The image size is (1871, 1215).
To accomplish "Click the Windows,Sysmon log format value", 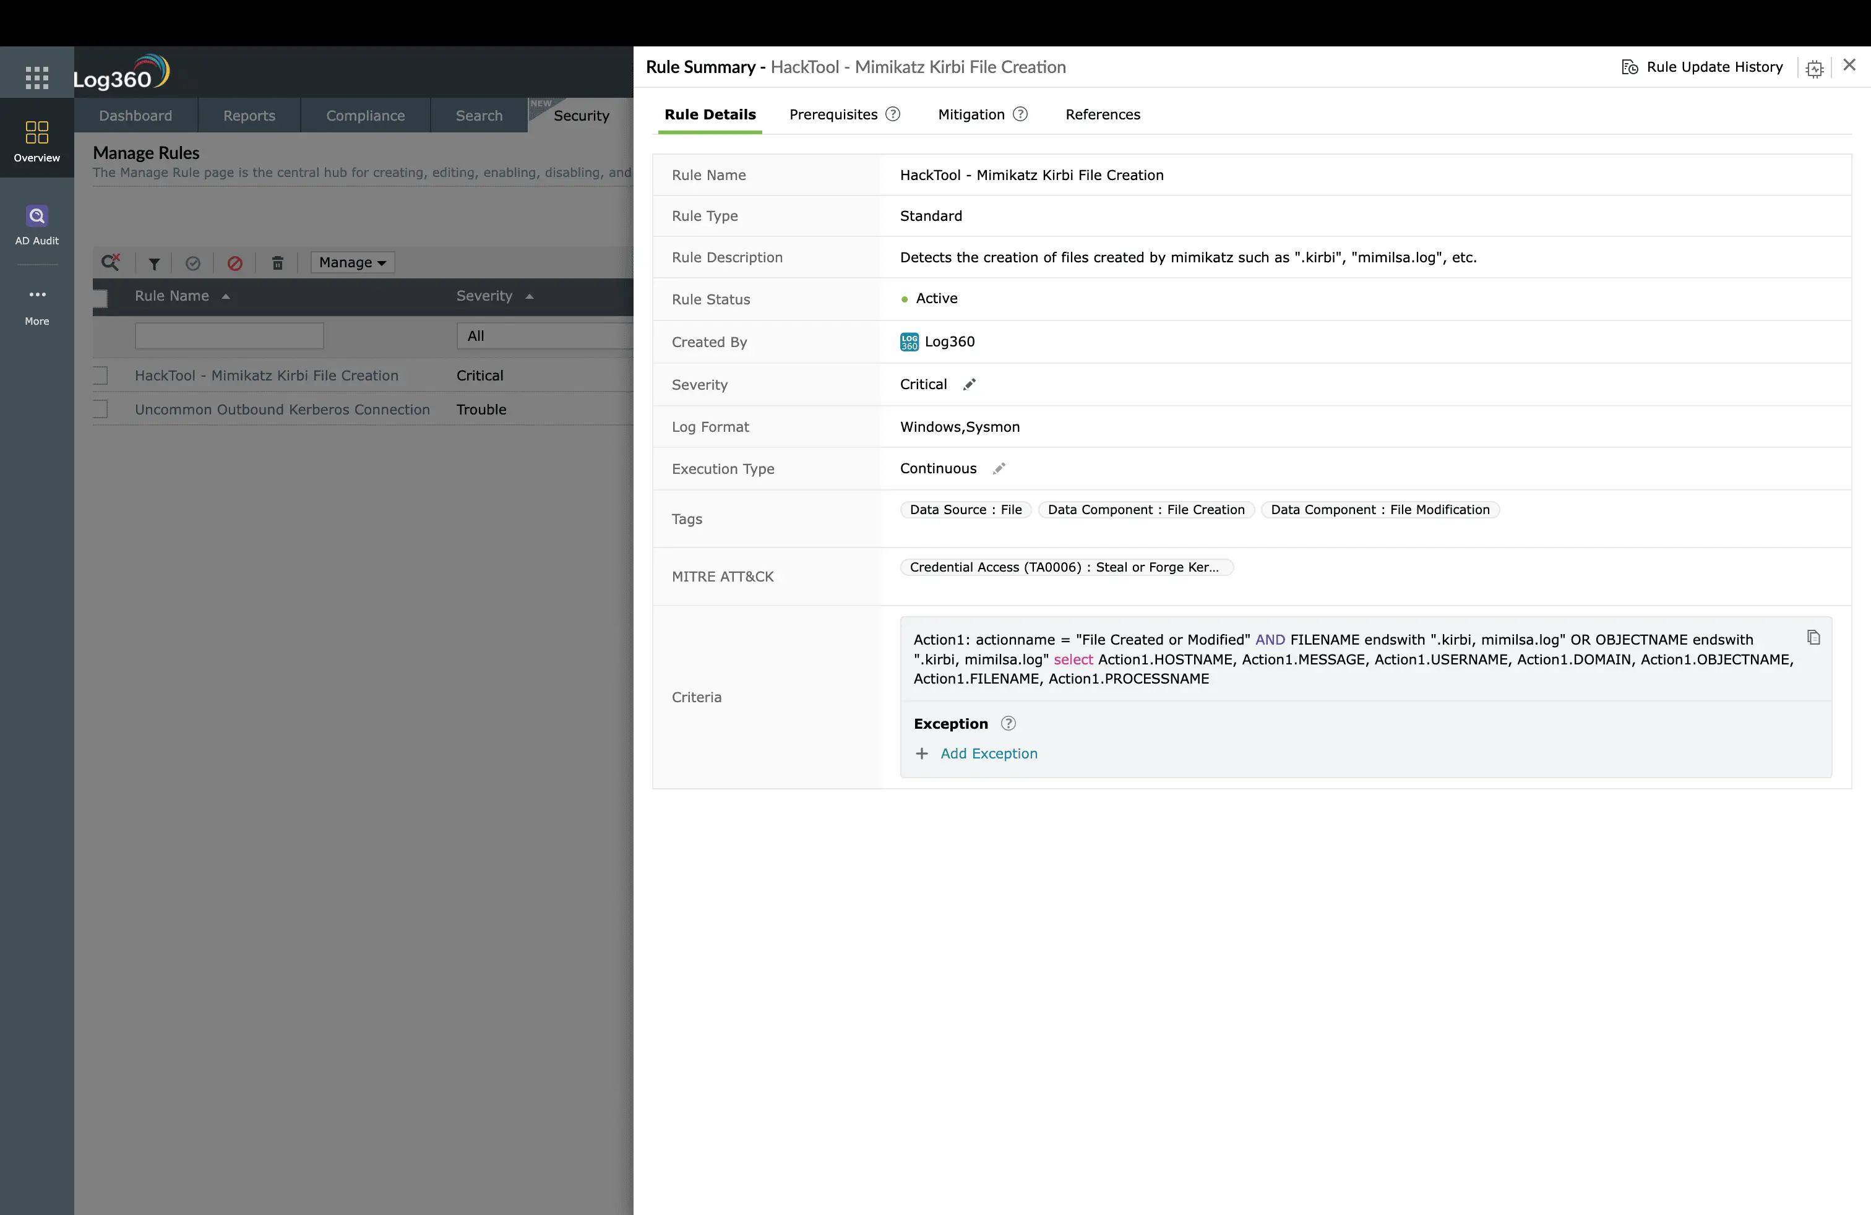I will tap(960, 427).
